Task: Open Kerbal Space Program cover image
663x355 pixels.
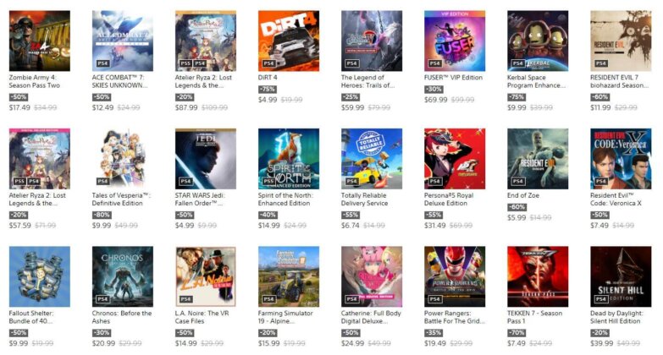Action: coord(538,41)
